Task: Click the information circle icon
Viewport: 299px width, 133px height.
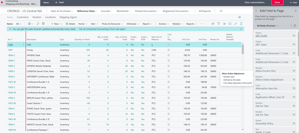Action: (230, 24)
